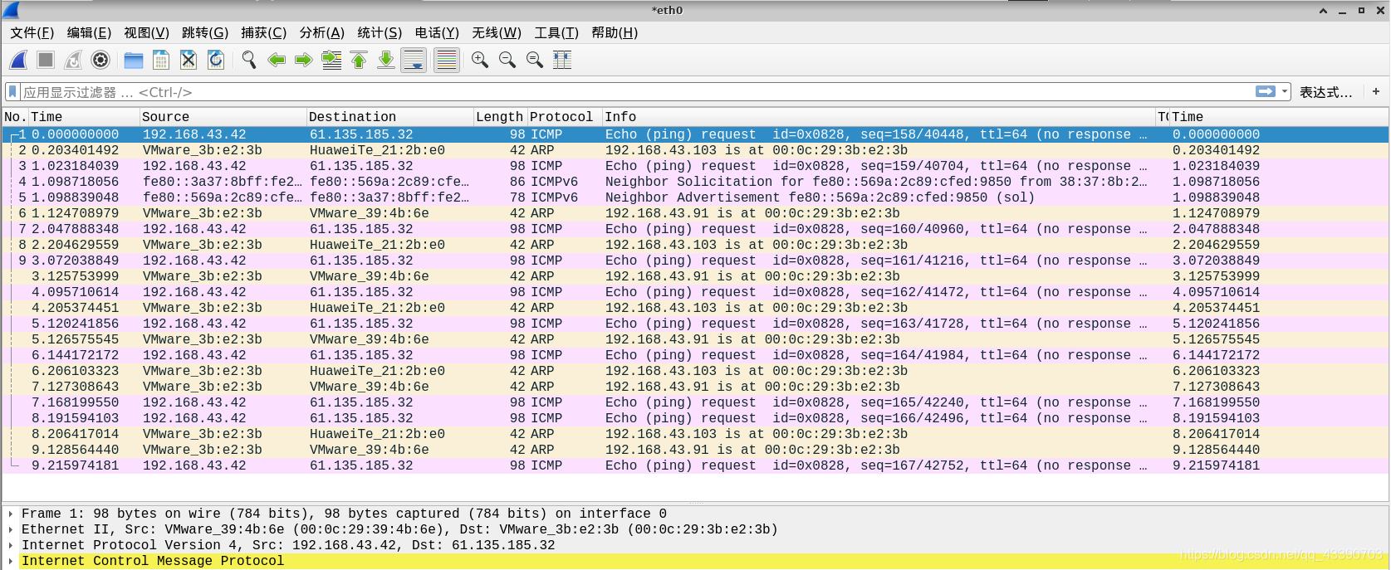Sort by the Destination column header

click(x=389, y=117)
